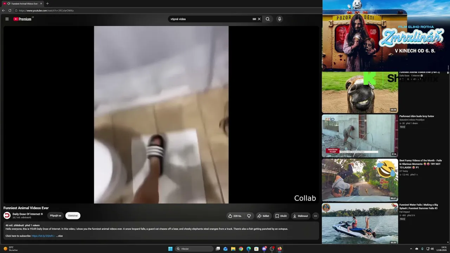This screenshot has width=450, height=253.
Task: Follow the bit.ly subscribe link in description
Action: click(43, 236)
